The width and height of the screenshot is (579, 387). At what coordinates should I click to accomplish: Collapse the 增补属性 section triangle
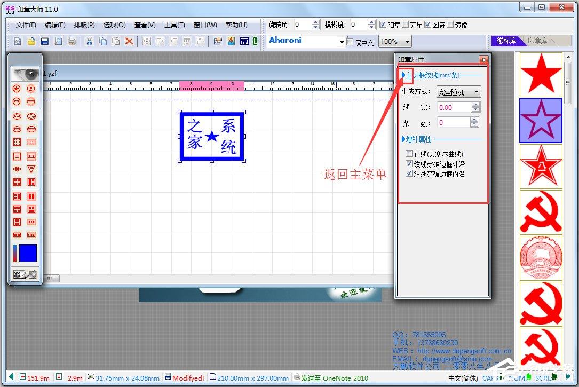[x=403, y=139]
